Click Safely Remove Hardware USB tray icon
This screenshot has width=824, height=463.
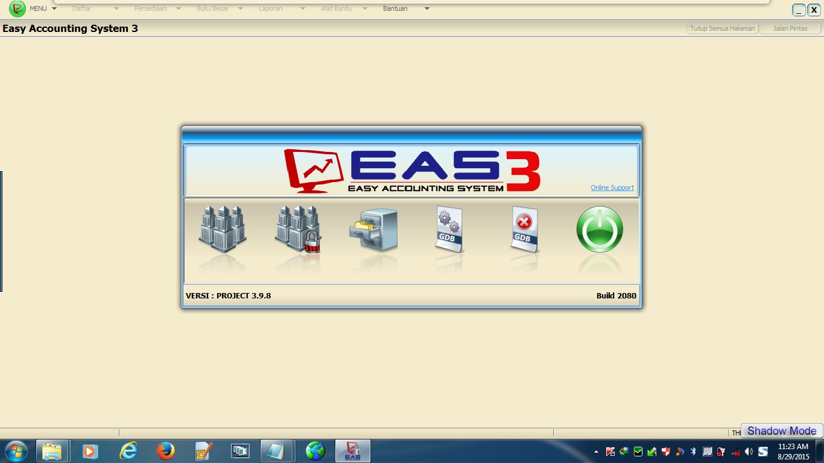click(x=652, y=452)
